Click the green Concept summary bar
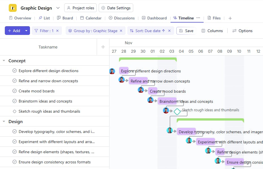 tap(148, 59)
